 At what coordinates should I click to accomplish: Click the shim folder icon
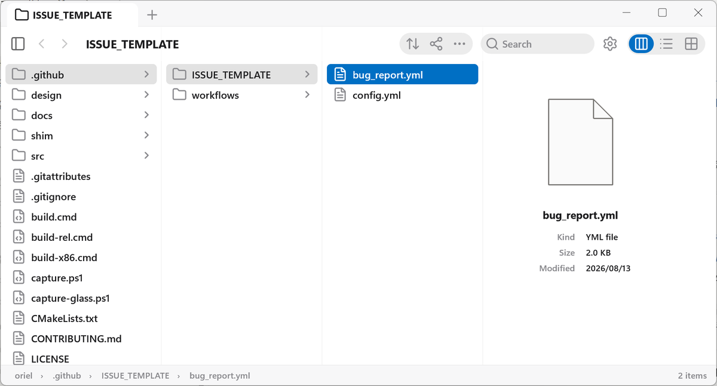tap(19, 136)
